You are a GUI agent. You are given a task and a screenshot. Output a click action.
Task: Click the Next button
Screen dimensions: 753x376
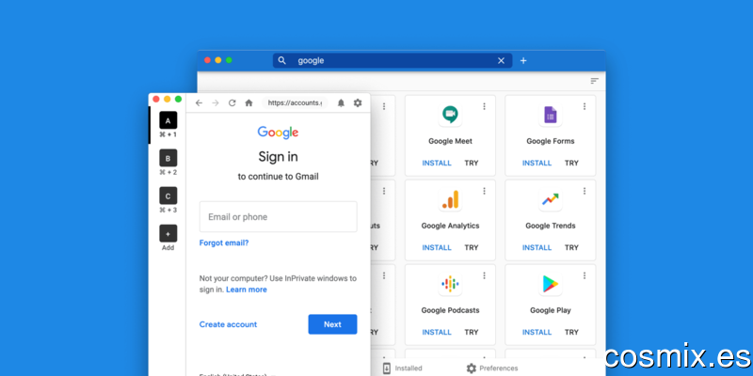click(x=332, y=324)
